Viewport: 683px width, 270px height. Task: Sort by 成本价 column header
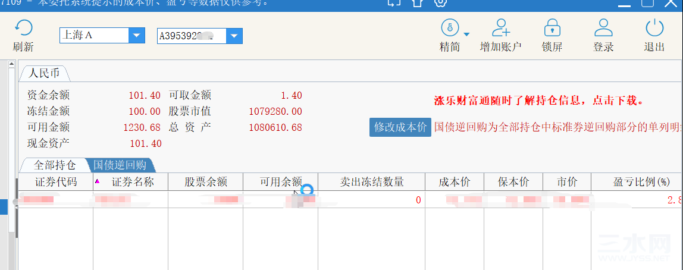[455, 181]
